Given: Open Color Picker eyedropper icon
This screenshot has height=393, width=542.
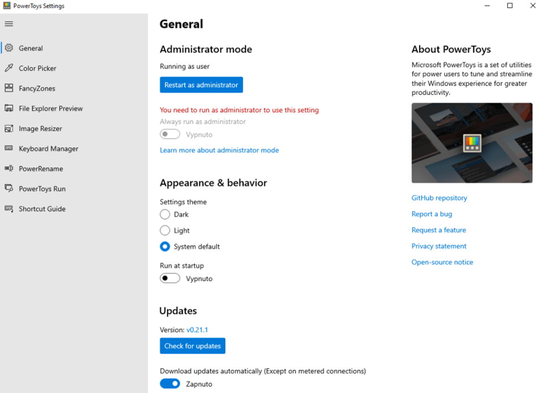Looking at the screenshot, I should [x=9, y=68].
